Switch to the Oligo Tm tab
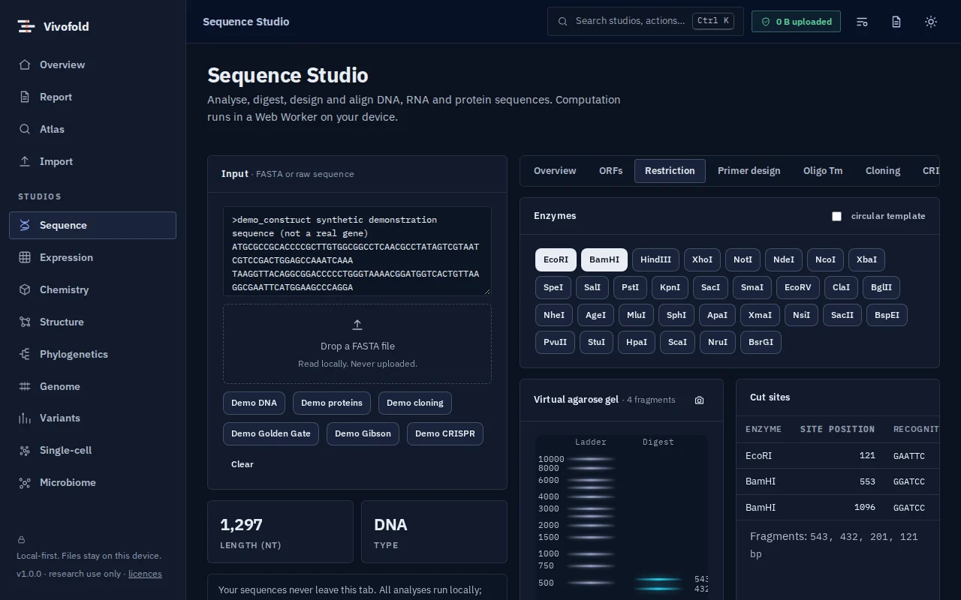Screen dimensions: 961x600 tap(823, 171)
